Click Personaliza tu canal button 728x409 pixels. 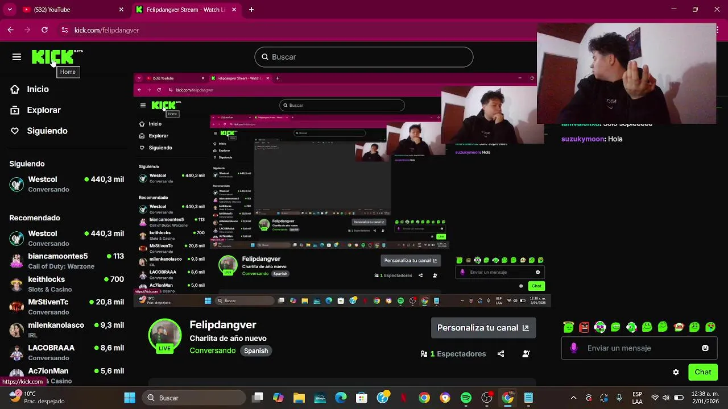pos(483,328)
